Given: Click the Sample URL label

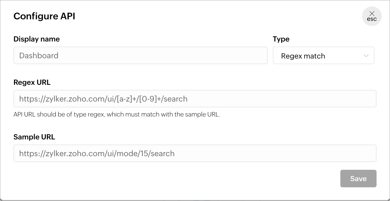Looking at the screenshot, I should click(34, 137).
